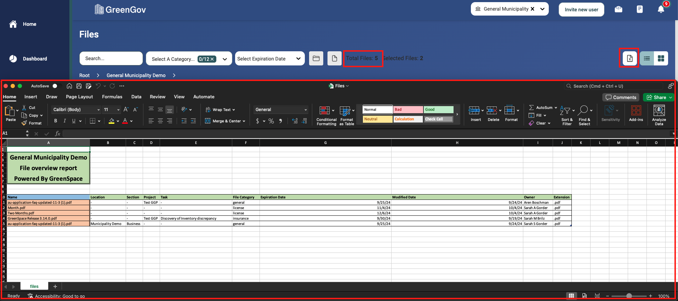Click Format as Table
678x301 pixels.
coord(347,116)
